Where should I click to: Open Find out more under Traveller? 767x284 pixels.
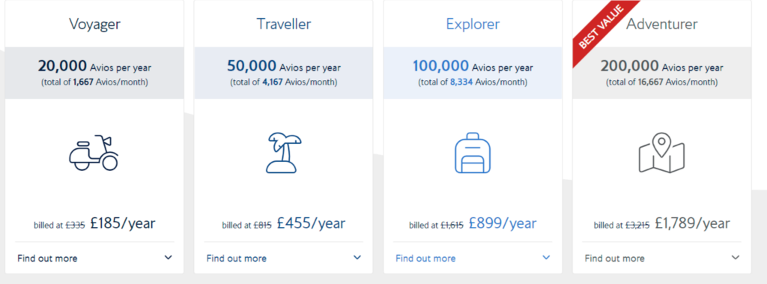(x=236, y=258)
